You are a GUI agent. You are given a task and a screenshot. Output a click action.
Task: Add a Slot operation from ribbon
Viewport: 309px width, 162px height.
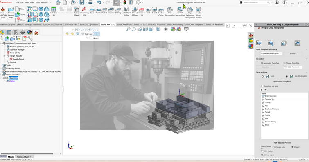[149, 11]
